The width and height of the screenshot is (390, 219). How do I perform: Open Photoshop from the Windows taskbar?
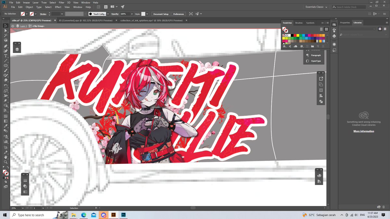pyautogui.click(x=123, y=215)
